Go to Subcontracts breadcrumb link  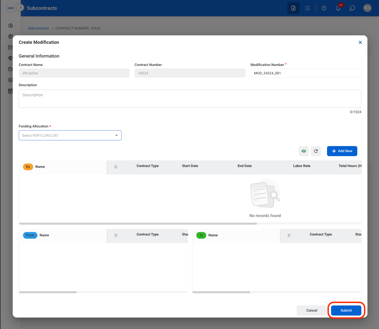[38, 28]
